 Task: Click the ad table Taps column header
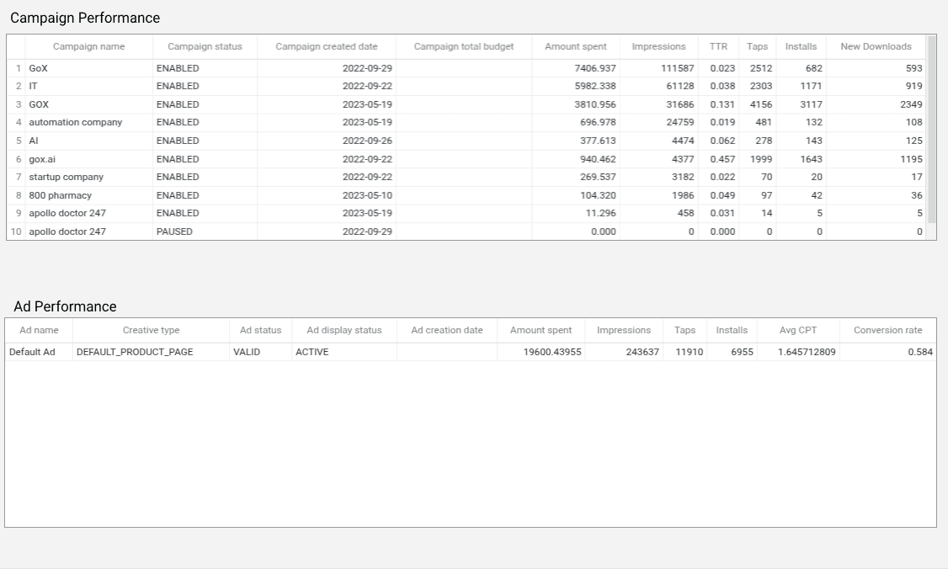pos(684,330)
